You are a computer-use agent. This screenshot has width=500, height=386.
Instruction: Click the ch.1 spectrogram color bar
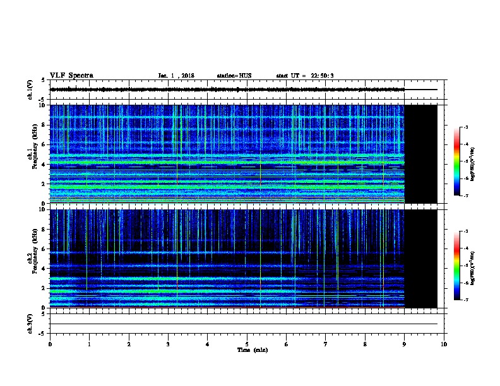(x=456, y=161)
